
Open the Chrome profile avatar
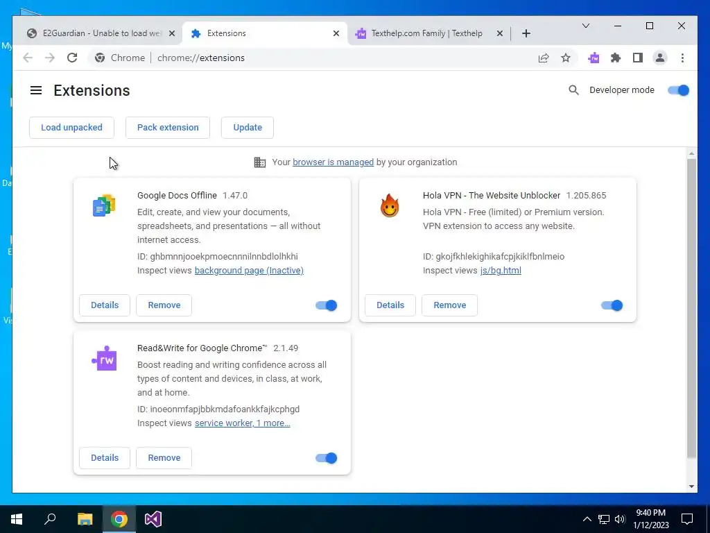660,58
